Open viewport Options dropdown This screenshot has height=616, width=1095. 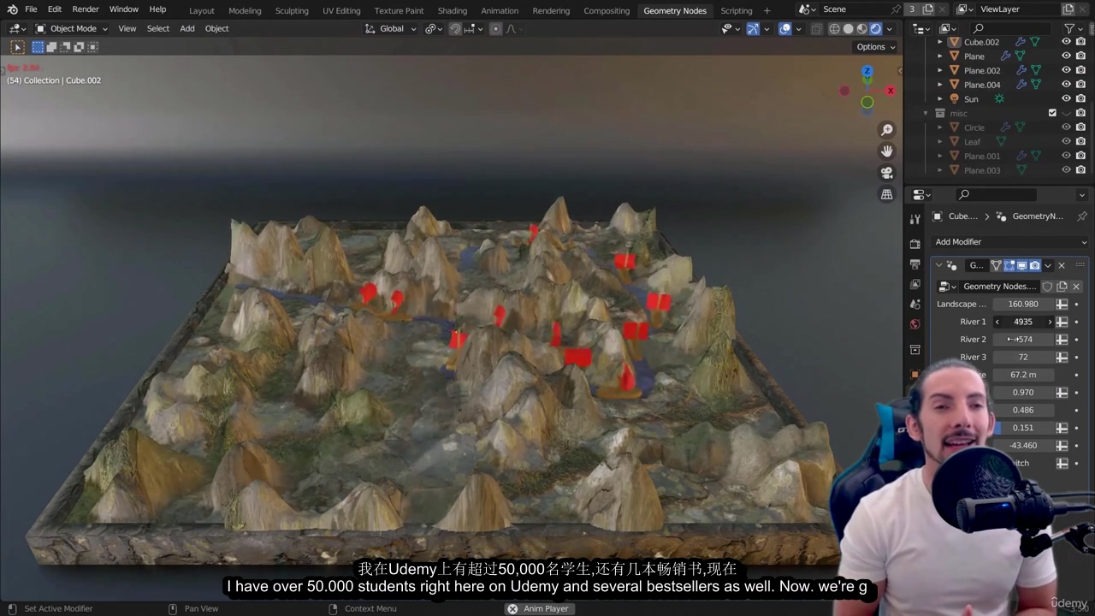coord(875,47)
